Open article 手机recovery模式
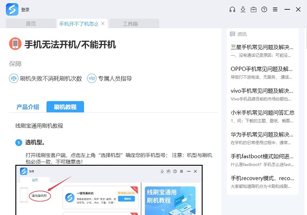The height and width of the screenshot is (215, 307). click(262, 178)
